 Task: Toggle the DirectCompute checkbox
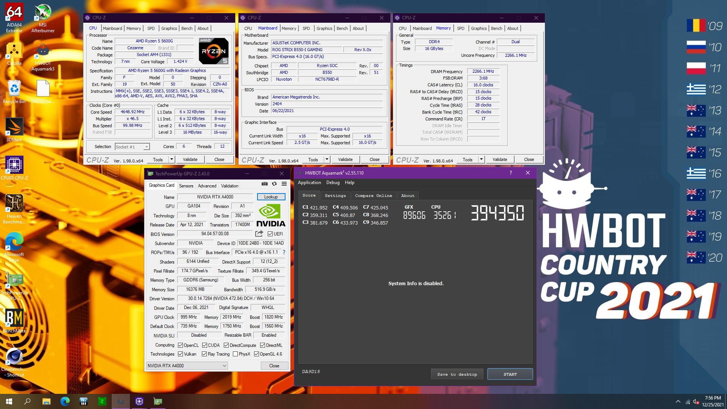click(226, 345)
